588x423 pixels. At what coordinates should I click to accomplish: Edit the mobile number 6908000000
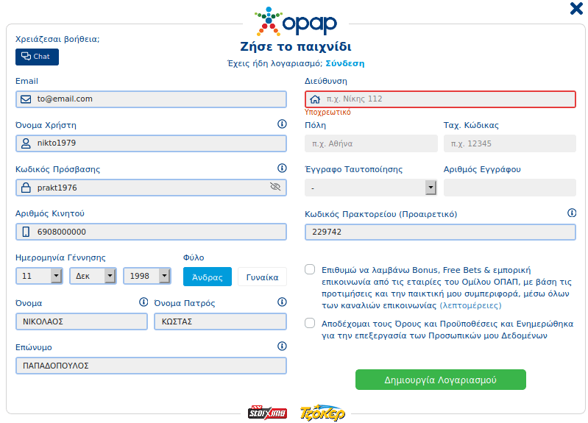click(x=151, y=232)
